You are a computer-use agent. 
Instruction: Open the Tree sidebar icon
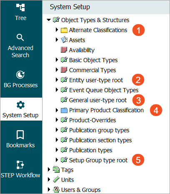pyautogui.click(x=20, y=8)
